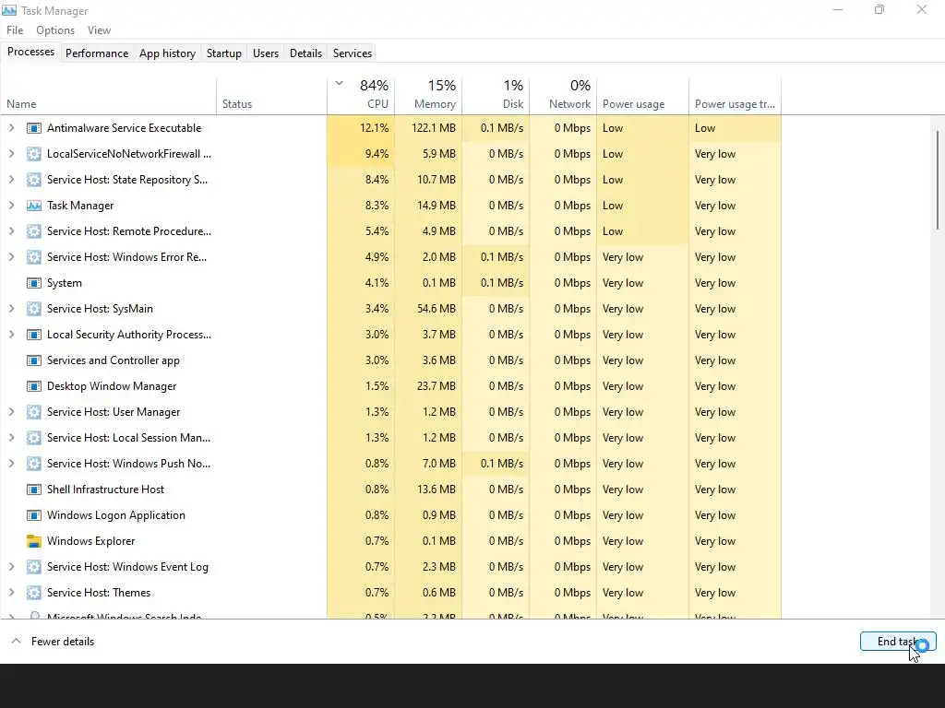Click the Desktop Window Manager icon
The height and width of the screenshot is (708, 945).
[x=34, y=386]
